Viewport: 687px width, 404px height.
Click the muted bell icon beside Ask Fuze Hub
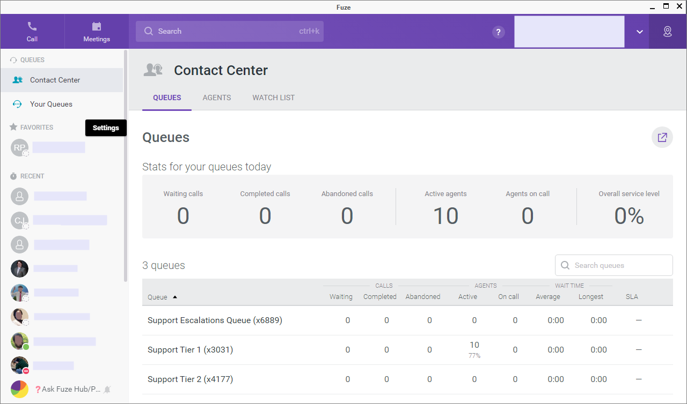(107, 390)
